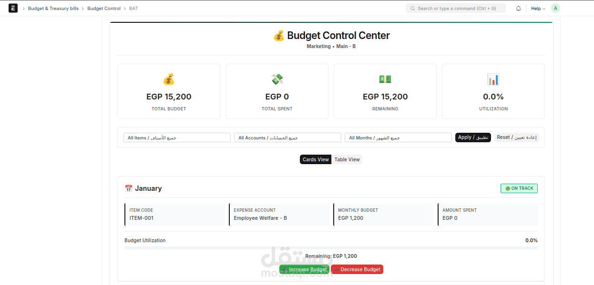Go to Budget & Treasury bills breadcrumb
Screen dimensions: 594x285
click(53, 9)
